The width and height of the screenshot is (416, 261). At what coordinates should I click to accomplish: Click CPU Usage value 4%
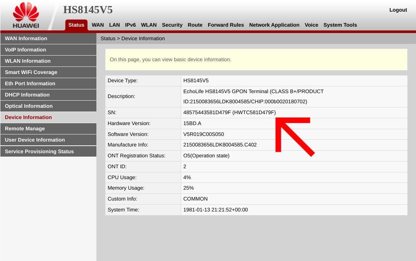tap(187, 177)
